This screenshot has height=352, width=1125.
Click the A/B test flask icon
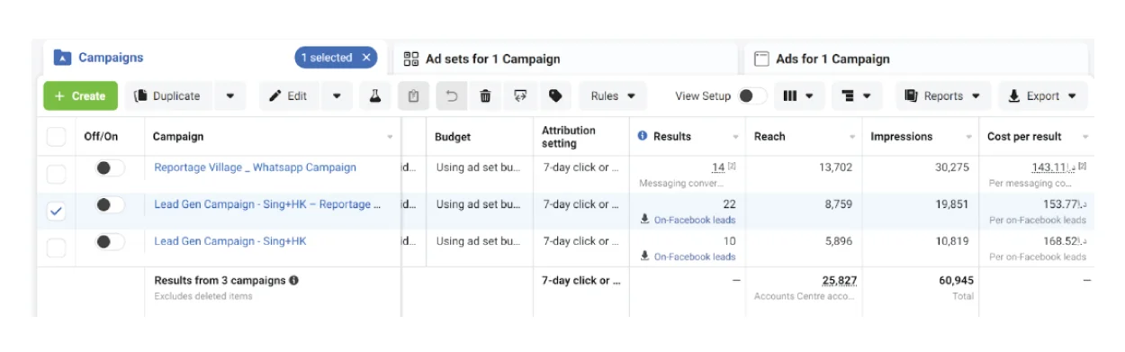375,96
